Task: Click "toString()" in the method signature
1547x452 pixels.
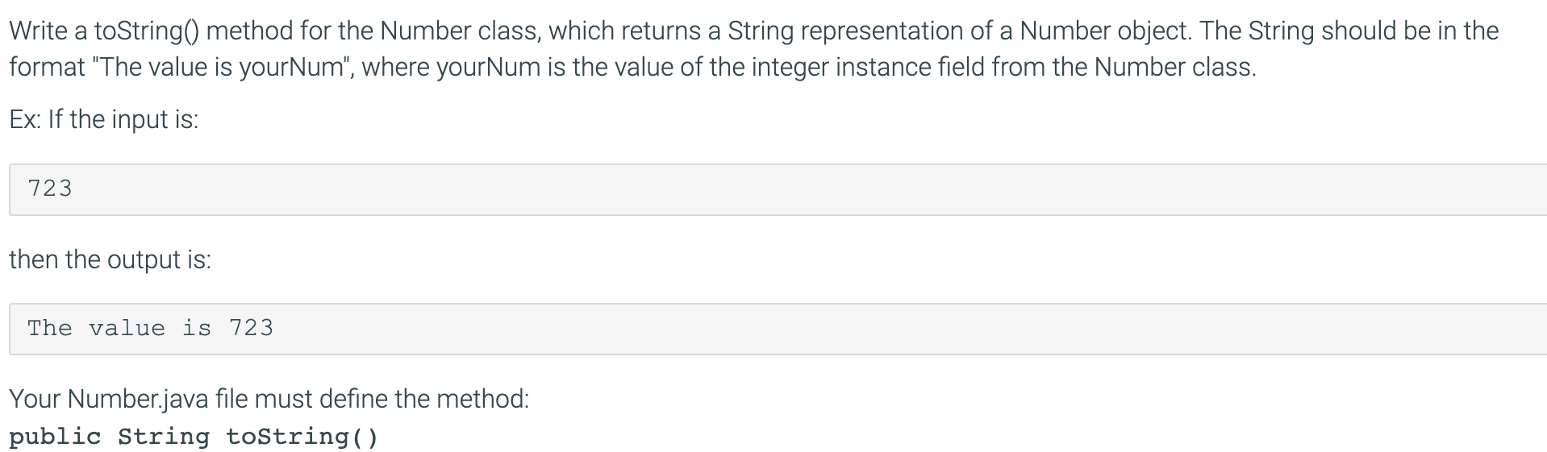Action: 302,437
